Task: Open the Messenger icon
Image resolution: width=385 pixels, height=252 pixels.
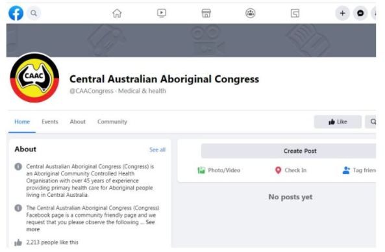Action: (x=360, y=13)
